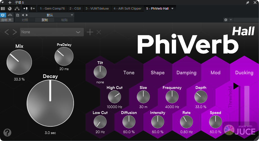This screenshot has height=141, width=259.
Task: Click the 自动: 关 automation toggle
Action: tap(6, 20)
